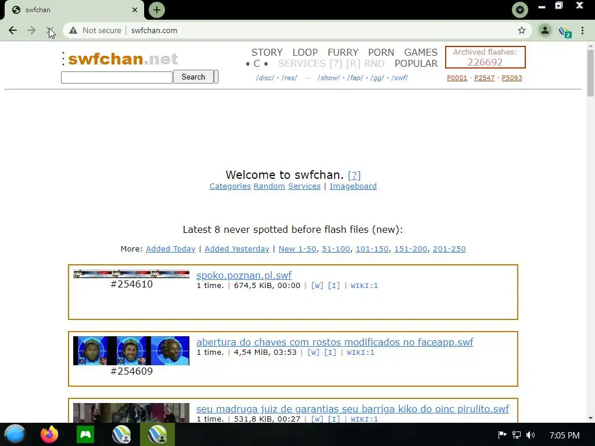
Task: Open Added Today list
Action: 171,249
